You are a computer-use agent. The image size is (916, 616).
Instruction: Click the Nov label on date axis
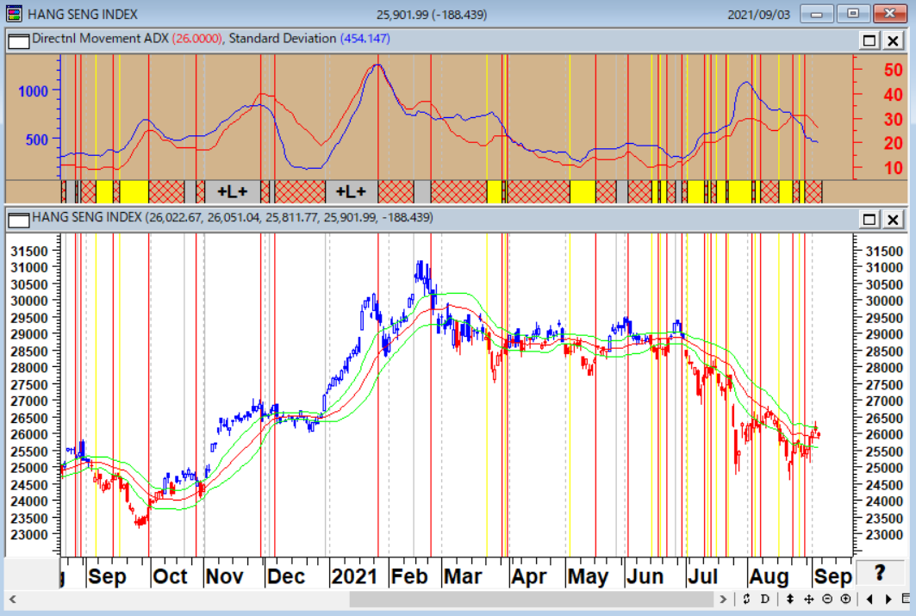pos(224,576)
